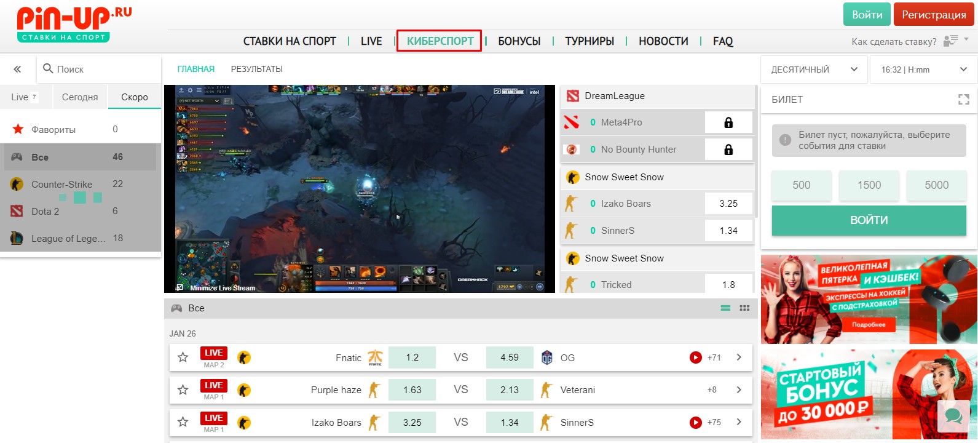978x443 pixels.
Task: Switch to РЕЗУЛЬТАТЫ tab
Action: coord(257,69)
